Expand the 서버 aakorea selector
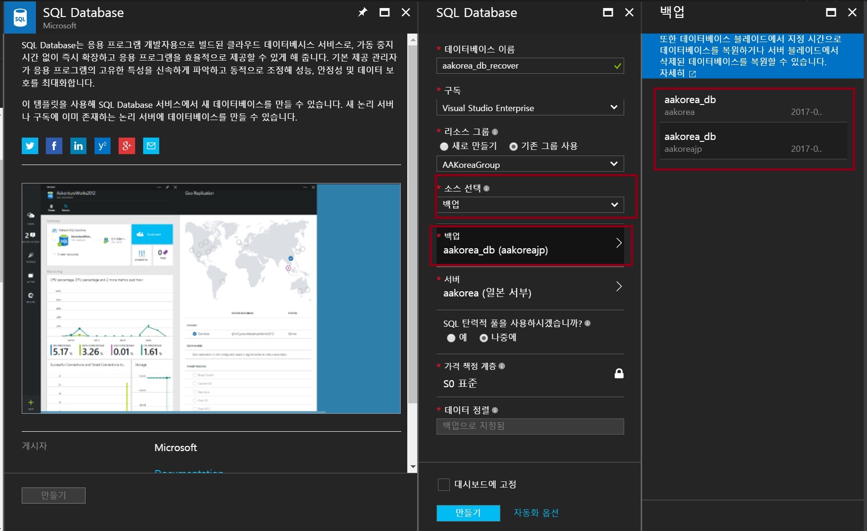Viewport: 867px width, 531px height. click(530, 287)
